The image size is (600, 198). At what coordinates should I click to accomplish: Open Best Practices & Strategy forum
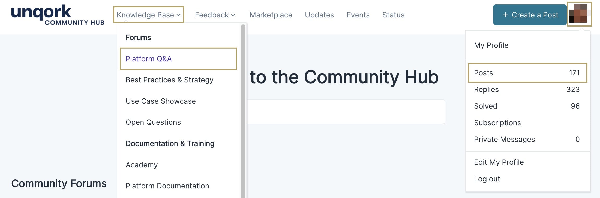coord(170,80)
